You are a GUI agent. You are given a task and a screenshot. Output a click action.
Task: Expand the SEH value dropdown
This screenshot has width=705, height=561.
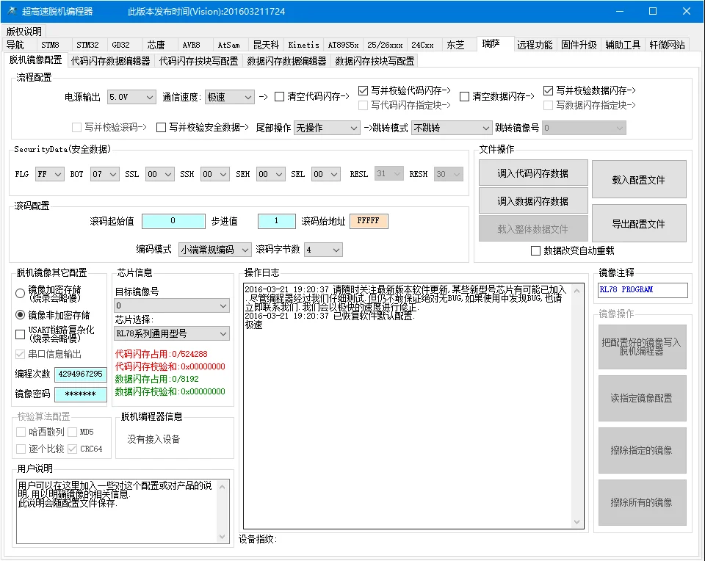tap(271, 175)
